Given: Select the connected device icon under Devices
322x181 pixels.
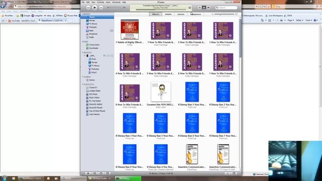Looking at the screenshot, I should (x=87, y=56).
